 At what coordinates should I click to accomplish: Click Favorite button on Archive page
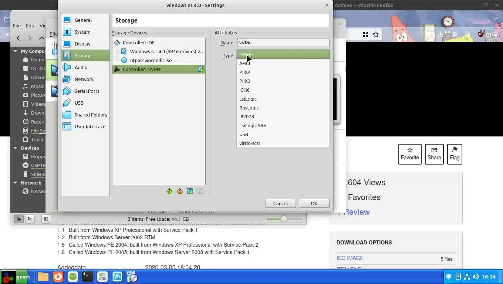(410, 154)
